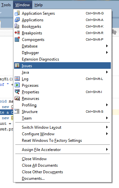This screenshot has height=188, width=119.
Task: Click the Log icon
Action: pyautogui.click(x=17, y=79)
